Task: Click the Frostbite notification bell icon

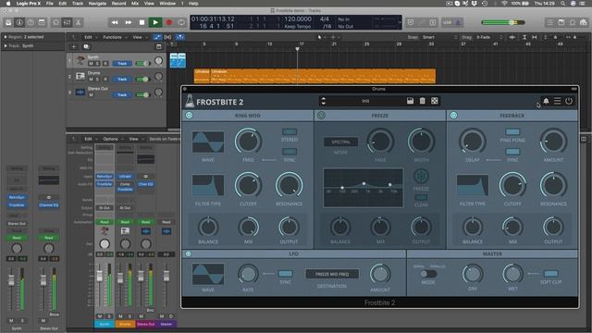Action: [x=546, y=101]
